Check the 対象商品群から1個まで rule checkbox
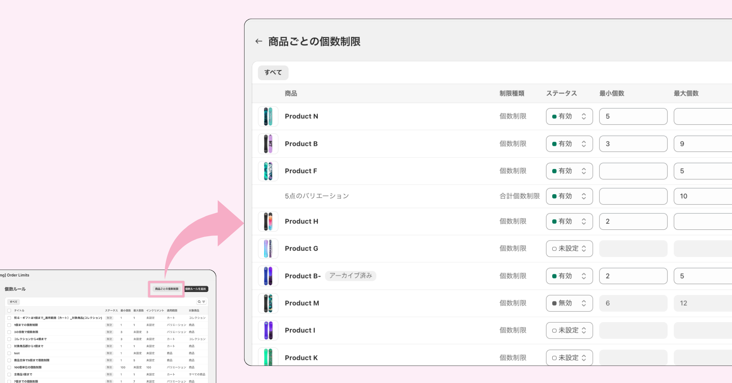This screenshot has height=383, width=732. click(x=9, y=346)
